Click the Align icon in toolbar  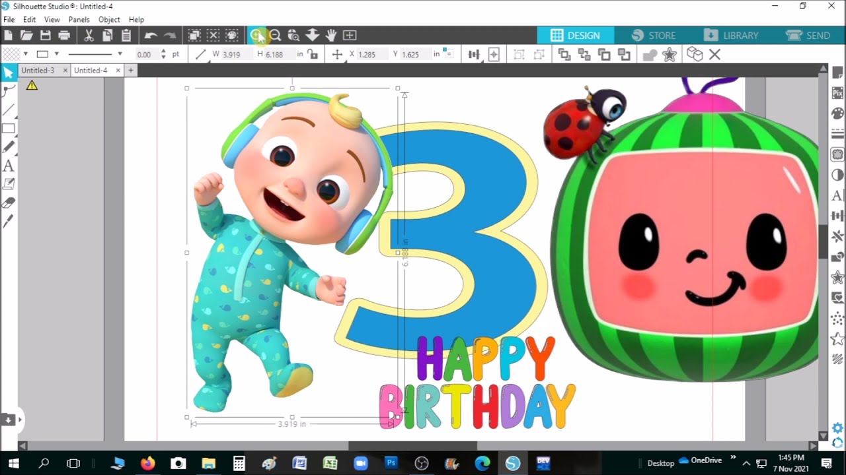(x=473, y=55)
